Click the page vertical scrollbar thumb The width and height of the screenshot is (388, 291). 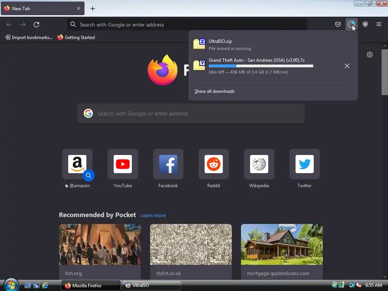click(x=385, y=72)
